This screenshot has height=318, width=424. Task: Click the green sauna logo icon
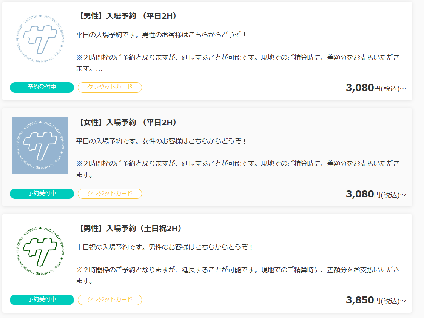coord(40,252)
